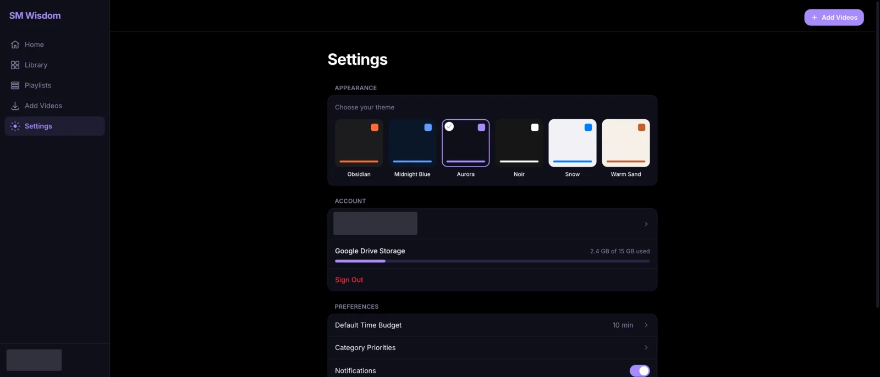
Task: Click the SM Wisdom logo title
Action: click(35, 15)
